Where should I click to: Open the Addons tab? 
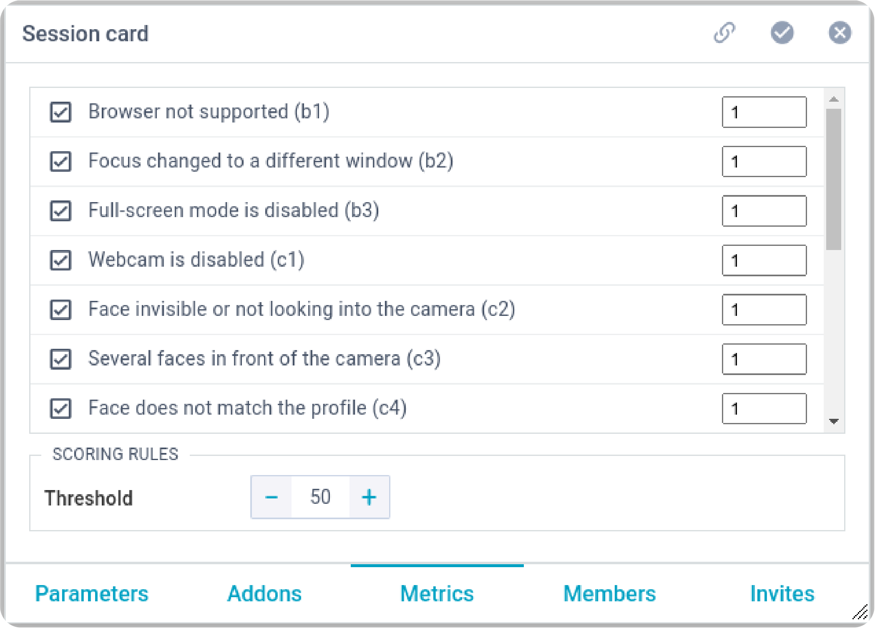[x=264, y=593]
